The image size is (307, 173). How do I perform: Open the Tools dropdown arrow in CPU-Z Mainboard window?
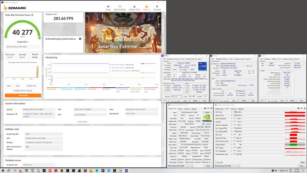[x=238, y=101]
